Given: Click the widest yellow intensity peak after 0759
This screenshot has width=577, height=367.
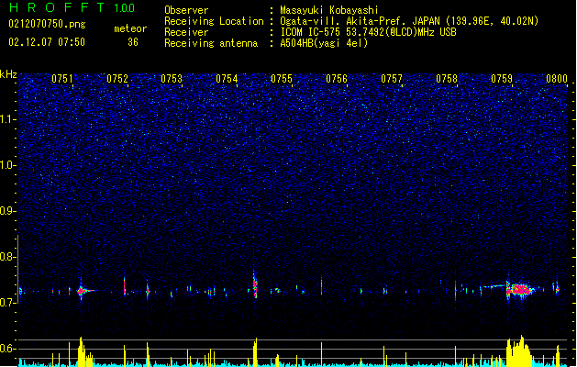Looking at the screenshot, I should [519, 350].
